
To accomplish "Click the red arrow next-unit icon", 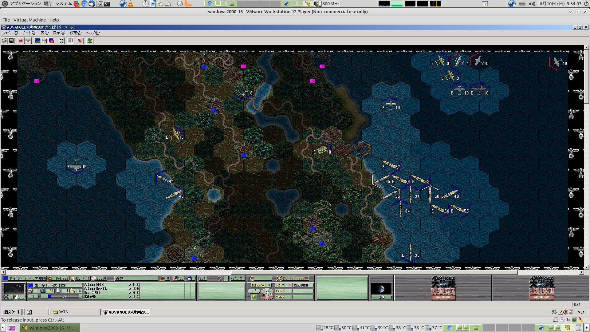I will coord(21,41).
